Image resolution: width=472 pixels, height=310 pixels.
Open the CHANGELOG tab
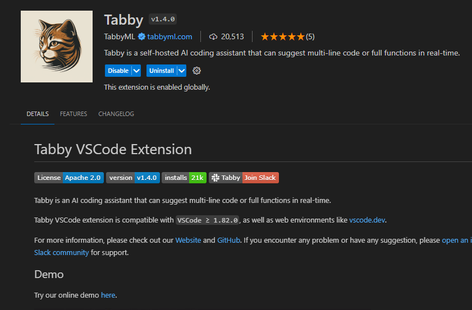(x=116, y=114)
